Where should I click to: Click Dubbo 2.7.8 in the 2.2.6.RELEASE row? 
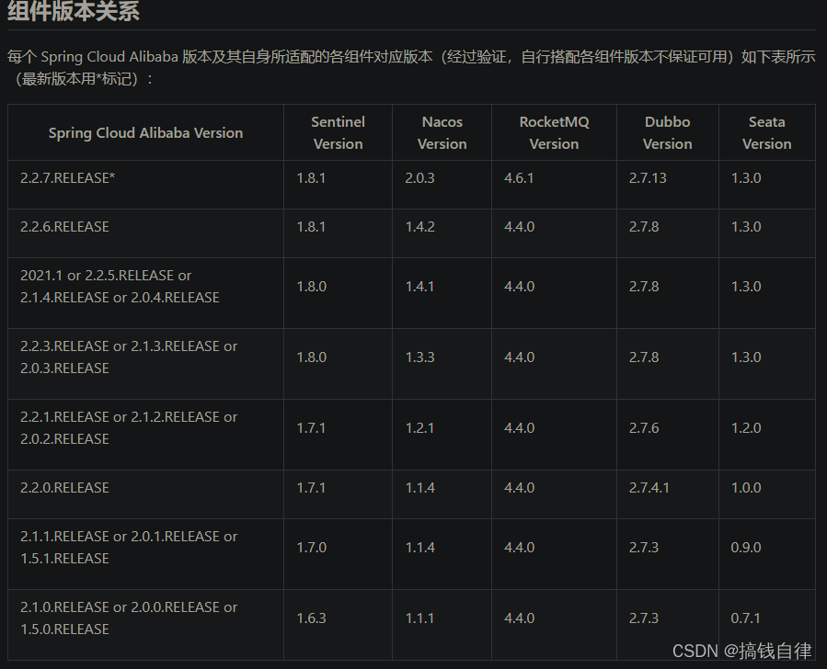[644, 226]
